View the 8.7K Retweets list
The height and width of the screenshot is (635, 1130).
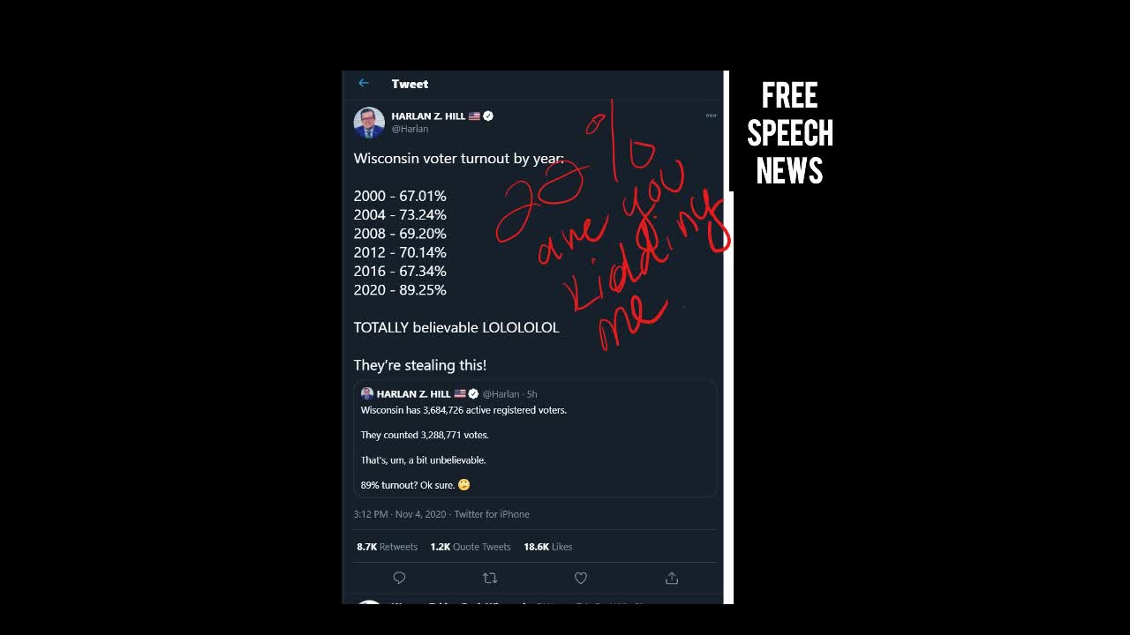click(x=387, y=547)
